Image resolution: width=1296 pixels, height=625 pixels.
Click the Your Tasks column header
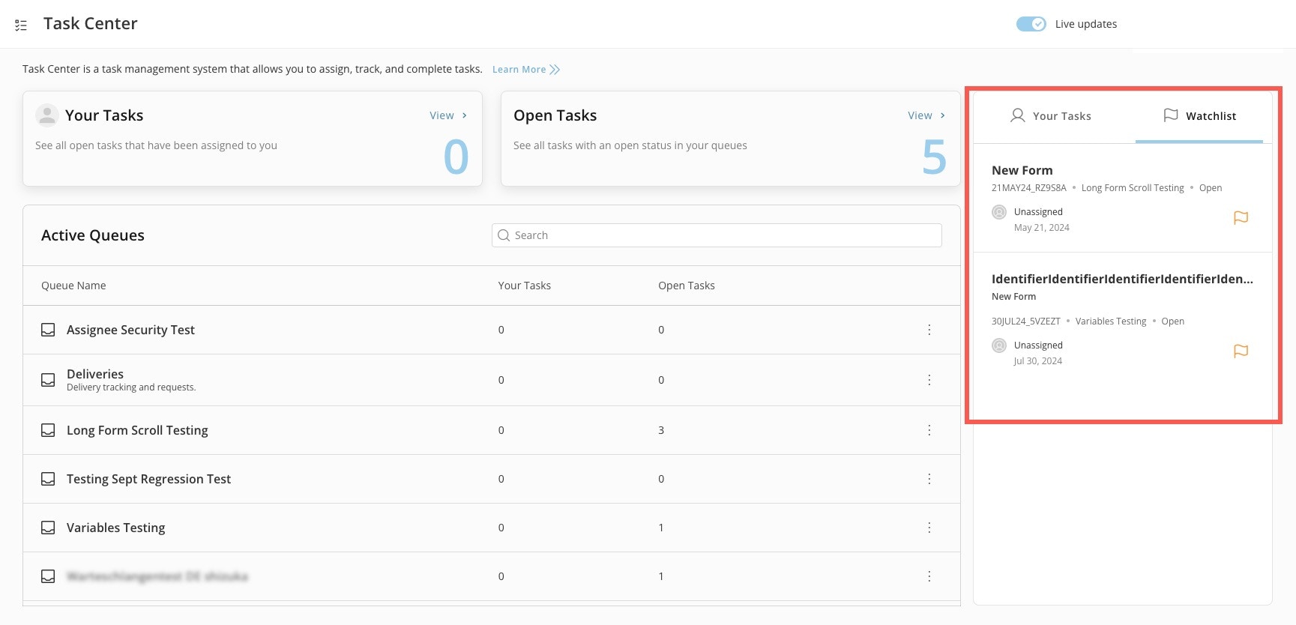(x=525, y=286)
